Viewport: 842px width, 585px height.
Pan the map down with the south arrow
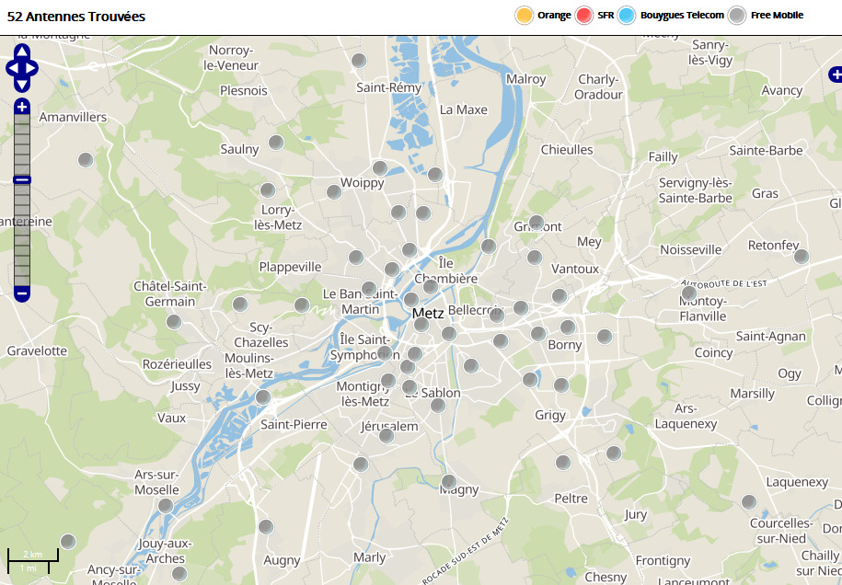pos(22,84)
